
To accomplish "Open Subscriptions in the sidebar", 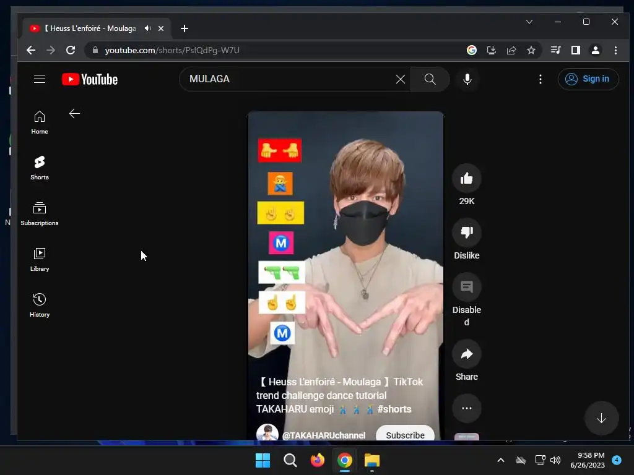I will coord(39,213).
